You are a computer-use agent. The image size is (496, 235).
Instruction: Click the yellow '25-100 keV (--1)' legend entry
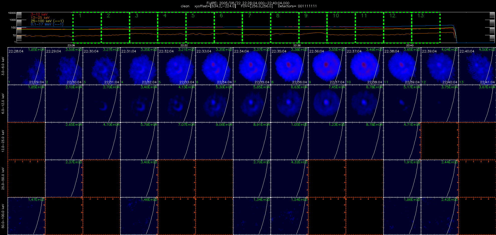(47, 21)
